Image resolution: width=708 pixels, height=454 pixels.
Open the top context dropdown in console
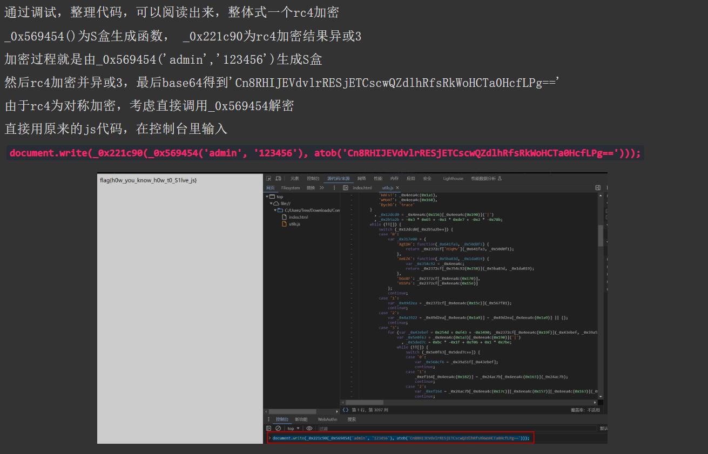[293, 428]
